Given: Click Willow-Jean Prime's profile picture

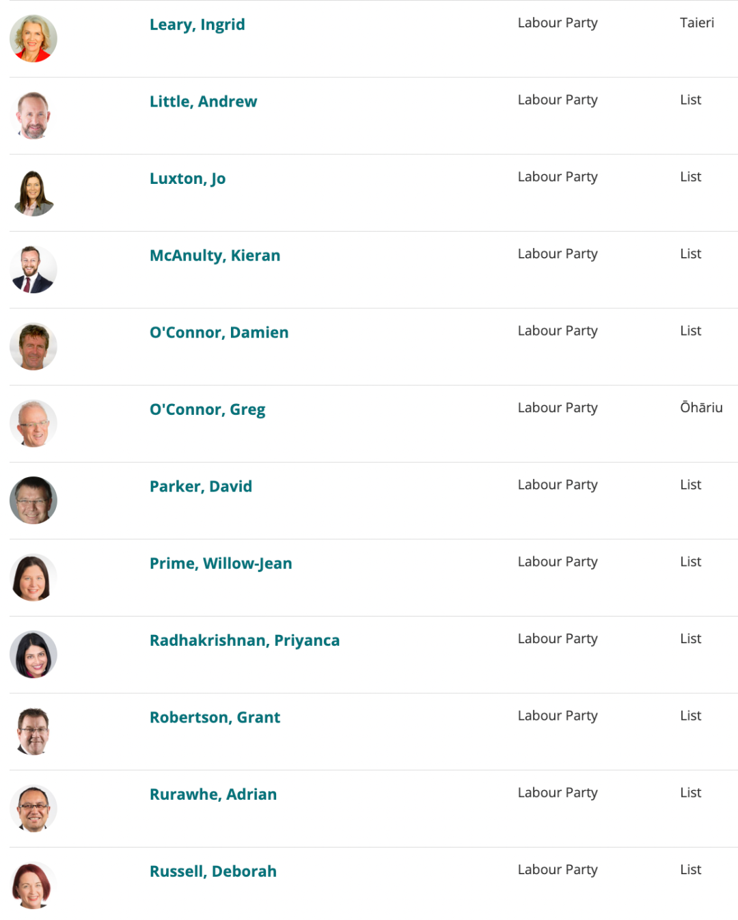Looking at the screenshot, I should pos(33,578).
